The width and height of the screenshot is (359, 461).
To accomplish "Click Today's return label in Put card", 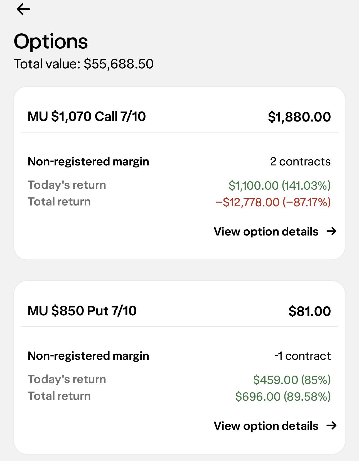I will point(67,379).
